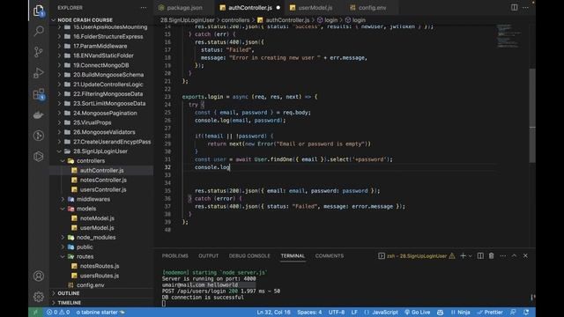Click the LF end of line setting

click(354, 313)
